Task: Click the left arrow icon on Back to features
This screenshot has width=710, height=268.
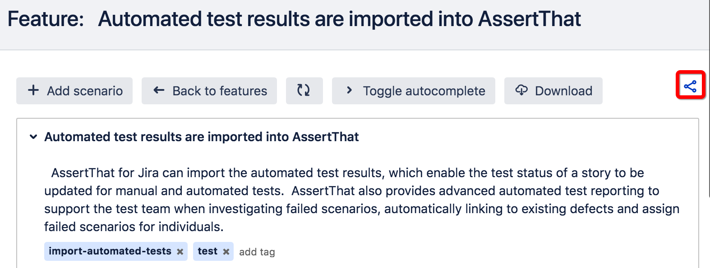Action: pos(159,90)
